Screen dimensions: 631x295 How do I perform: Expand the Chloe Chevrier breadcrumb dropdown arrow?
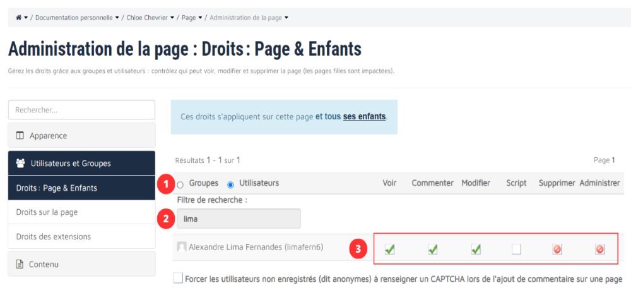click(x=172, y=18)
